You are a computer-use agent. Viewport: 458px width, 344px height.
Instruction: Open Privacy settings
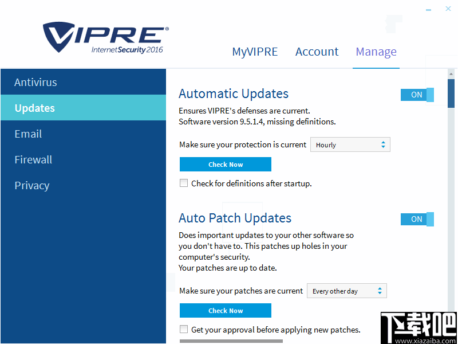pos(32,185)
